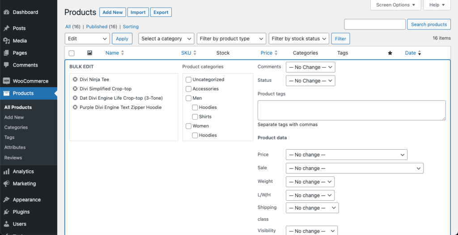Open All Products submenu item
This screenshot has height=235, width=458.
(18, 107)
